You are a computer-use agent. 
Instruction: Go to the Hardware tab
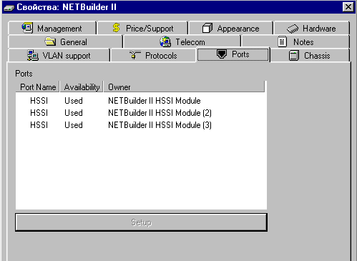312,28
